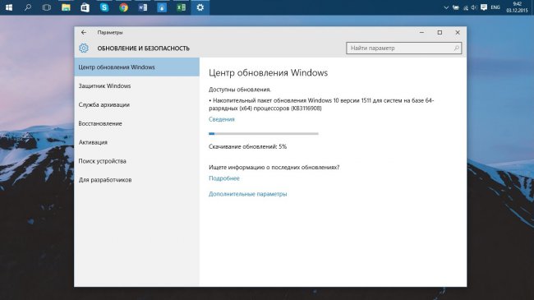Maximize the Параметры window
The height and width of the screenshot is (300, 534).
[x=440, y=32]
